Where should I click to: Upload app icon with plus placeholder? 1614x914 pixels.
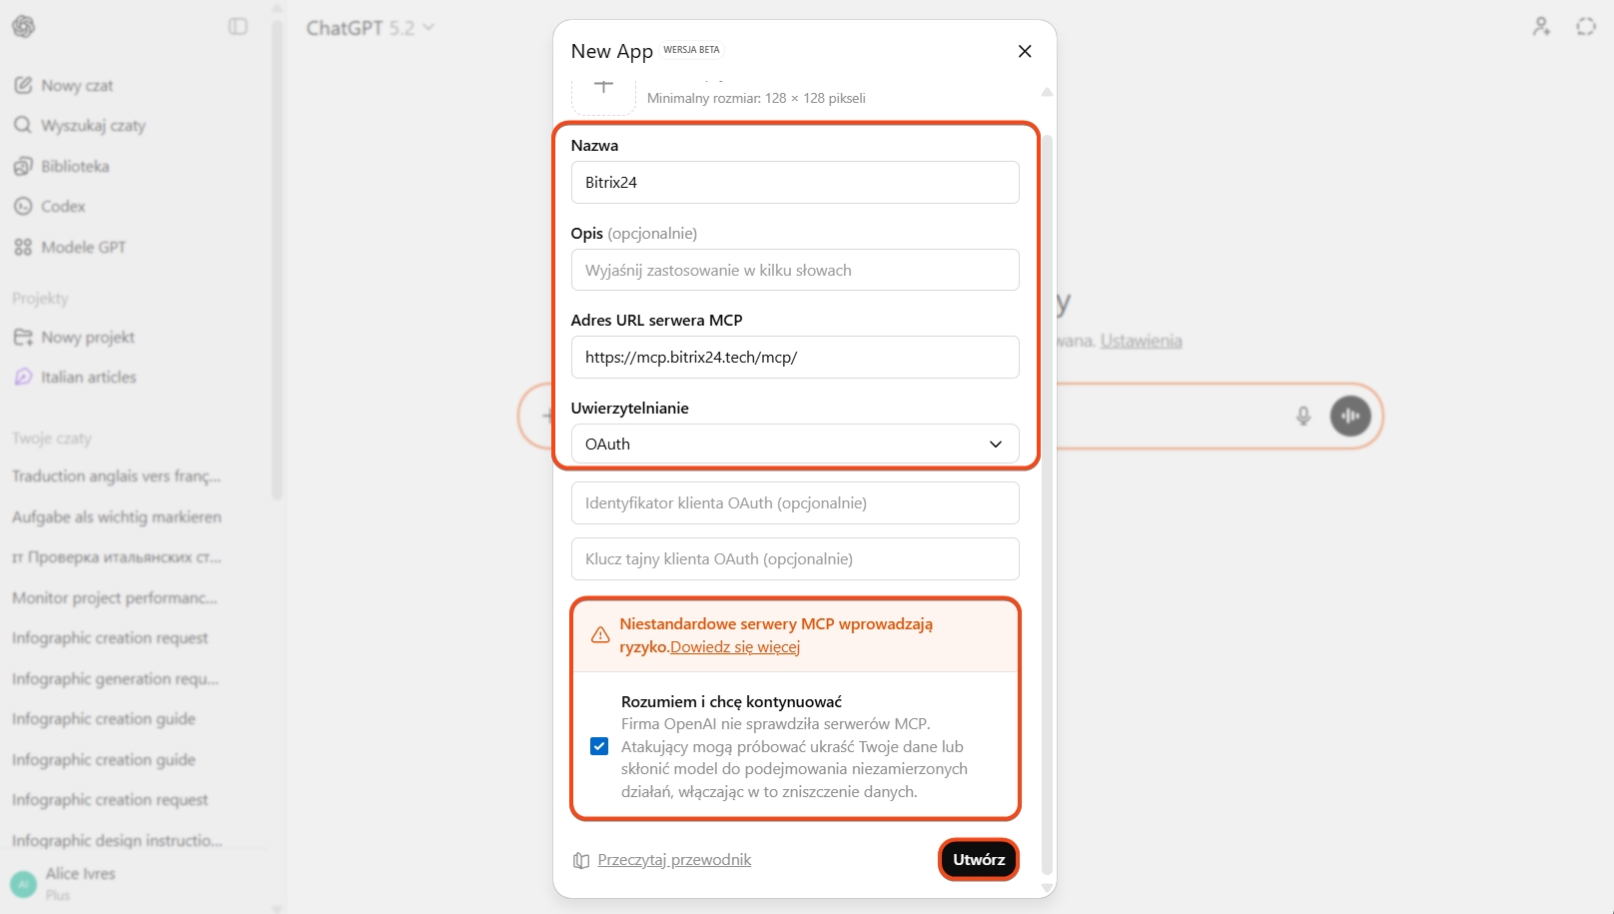(603, 90)
